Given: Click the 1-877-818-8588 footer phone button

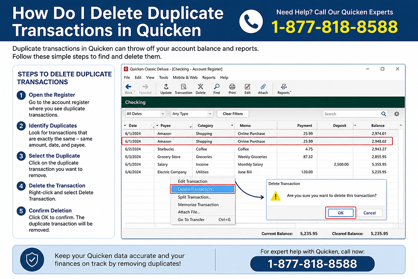Looking at the screenshot, I should coord(312,264).
